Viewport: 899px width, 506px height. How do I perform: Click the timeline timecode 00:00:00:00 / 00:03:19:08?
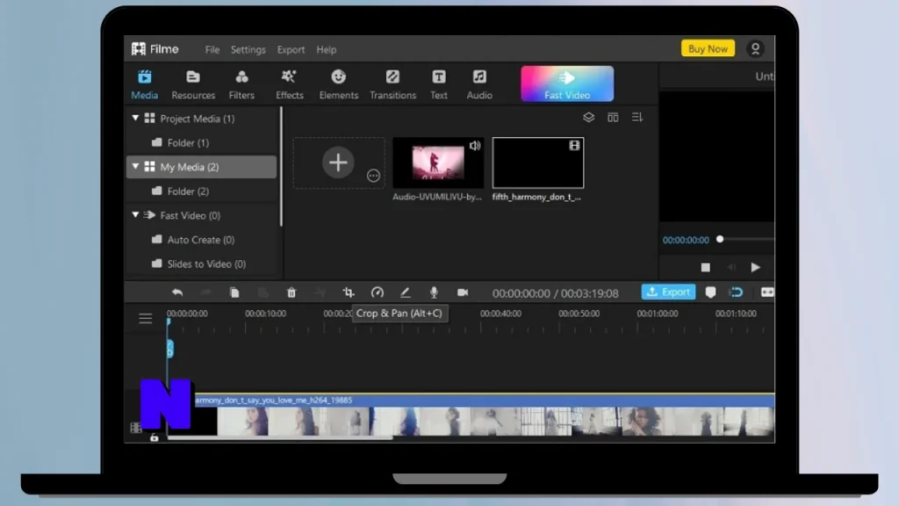point(555,293)
